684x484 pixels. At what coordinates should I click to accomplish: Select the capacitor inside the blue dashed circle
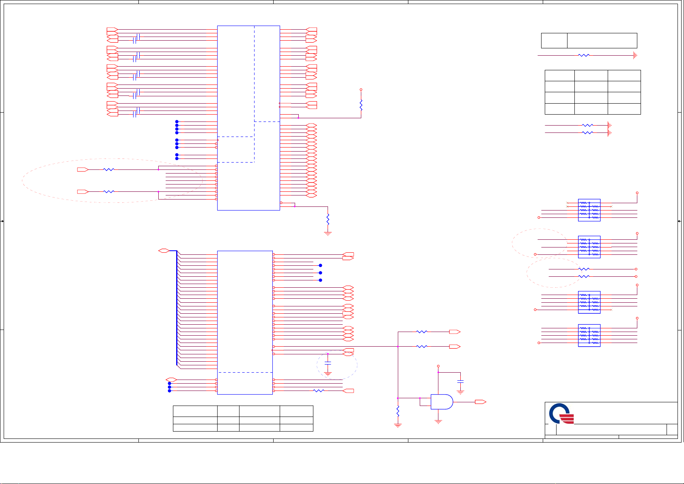(328, 362)
